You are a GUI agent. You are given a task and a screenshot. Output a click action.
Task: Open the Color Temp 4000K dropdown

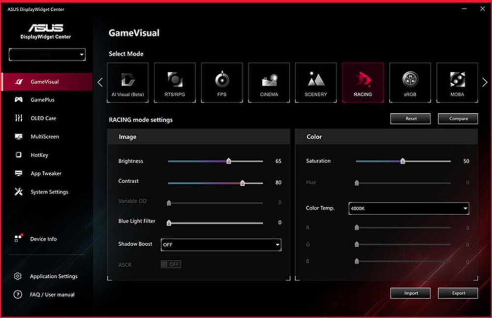click(409, 208)
